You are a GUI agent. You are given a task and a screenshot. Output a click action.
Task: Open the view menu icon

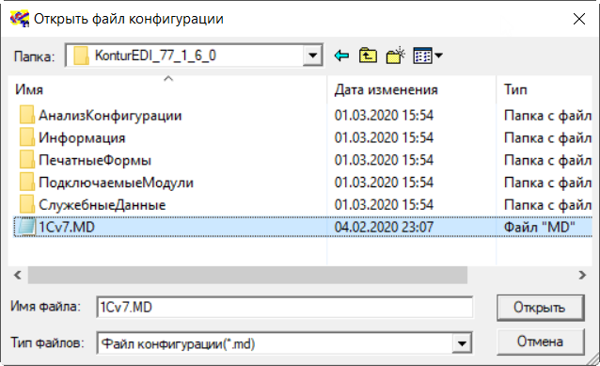click(x=428, y=56)
